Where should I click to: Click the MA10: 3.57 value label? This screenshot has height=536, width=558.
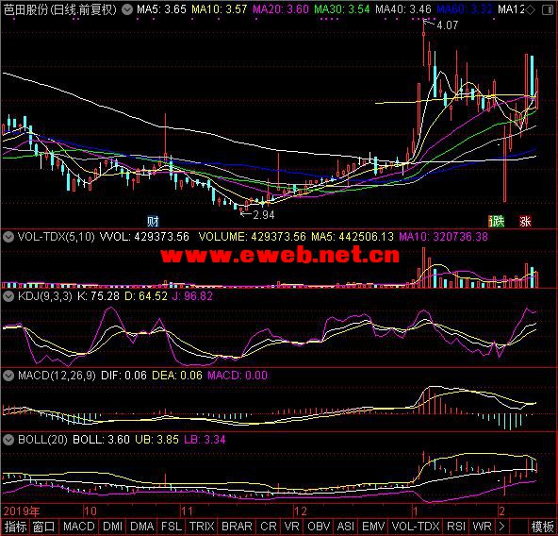(220, 9)
